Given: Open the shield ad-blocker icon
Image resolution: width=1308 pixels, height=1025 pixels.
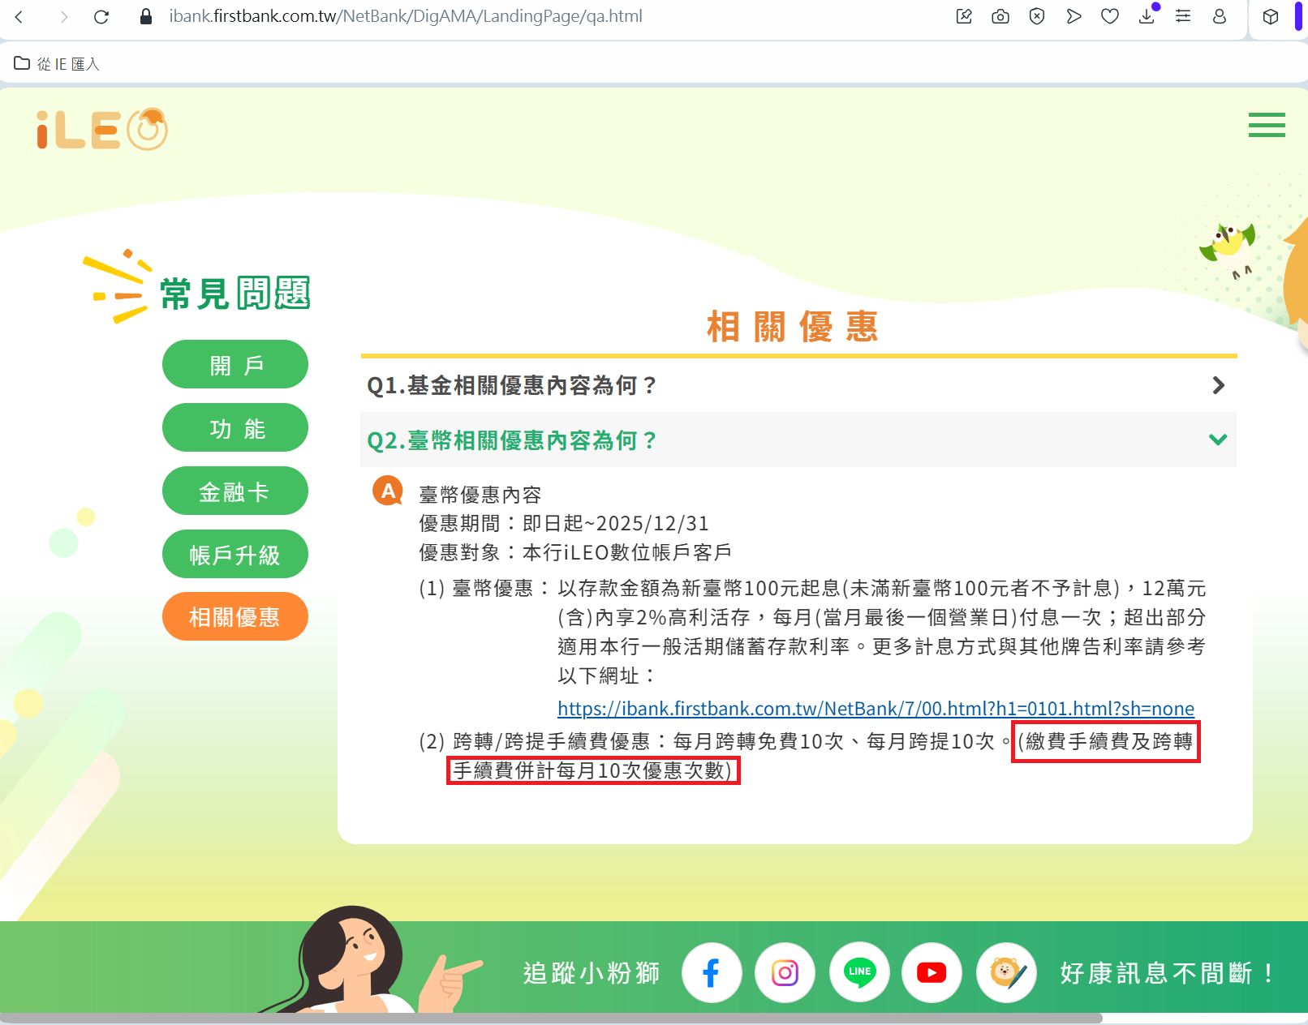Looking at the screenshot, I should click(1037, 16).
